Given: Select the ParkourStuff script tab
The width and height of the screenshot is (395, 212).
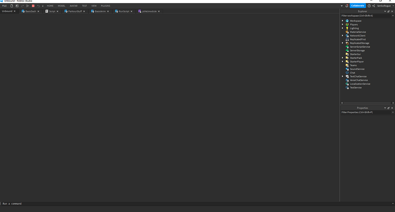Looking at the screenshot, I should pyautogui.click(x=75, y=11).
